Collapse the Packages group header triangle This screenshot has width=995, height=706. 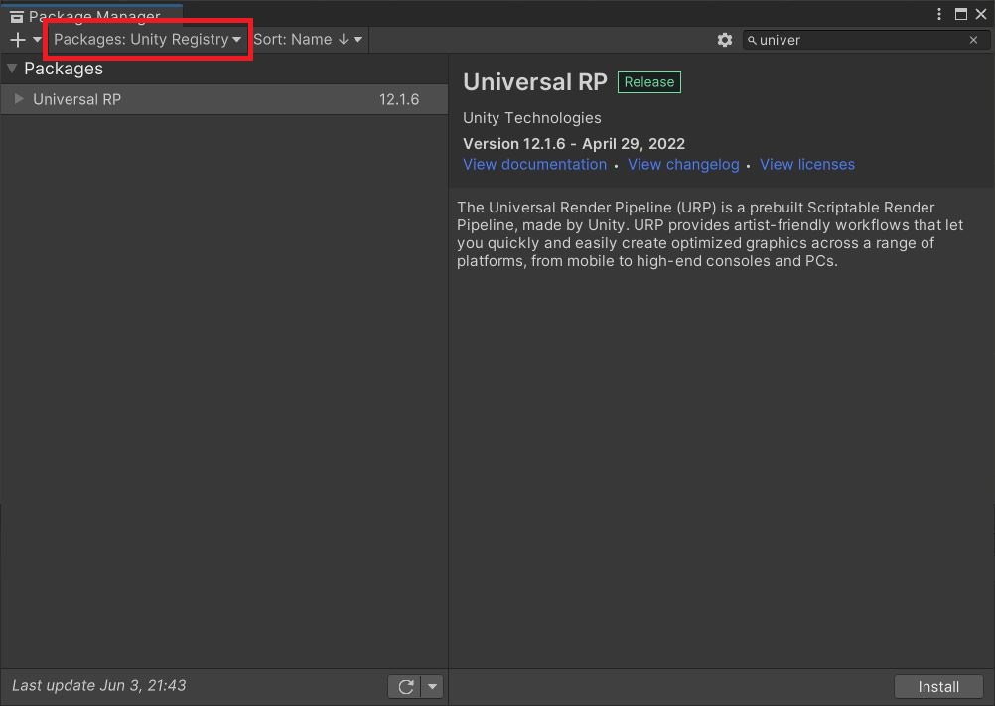pyautogui.click(x=12, y=68)
